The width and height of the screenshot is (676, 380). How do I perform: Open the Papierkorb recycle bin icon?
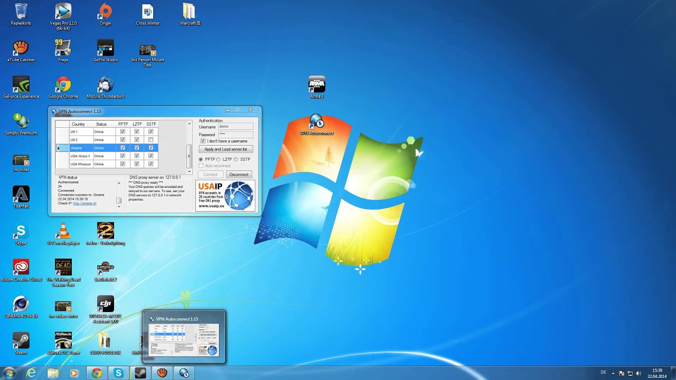tap(21, 15)
